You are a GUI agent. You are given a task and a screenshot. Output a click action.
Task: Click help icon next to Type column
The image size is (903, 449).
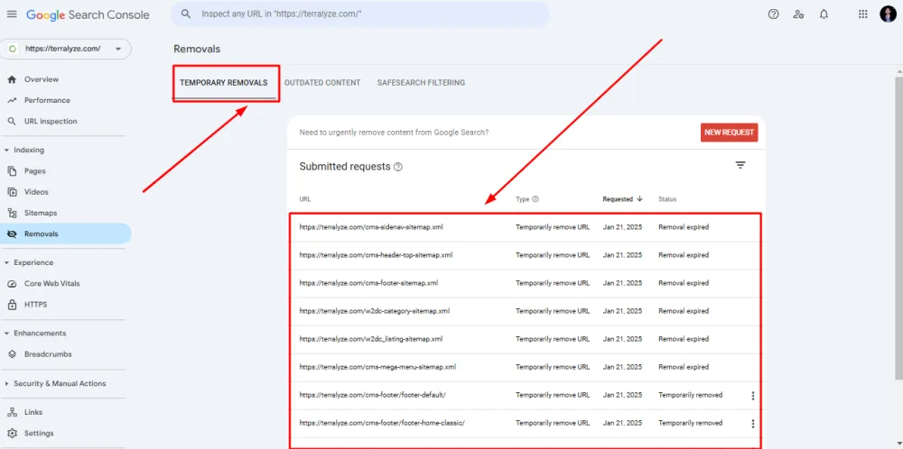tap(535, 199)
